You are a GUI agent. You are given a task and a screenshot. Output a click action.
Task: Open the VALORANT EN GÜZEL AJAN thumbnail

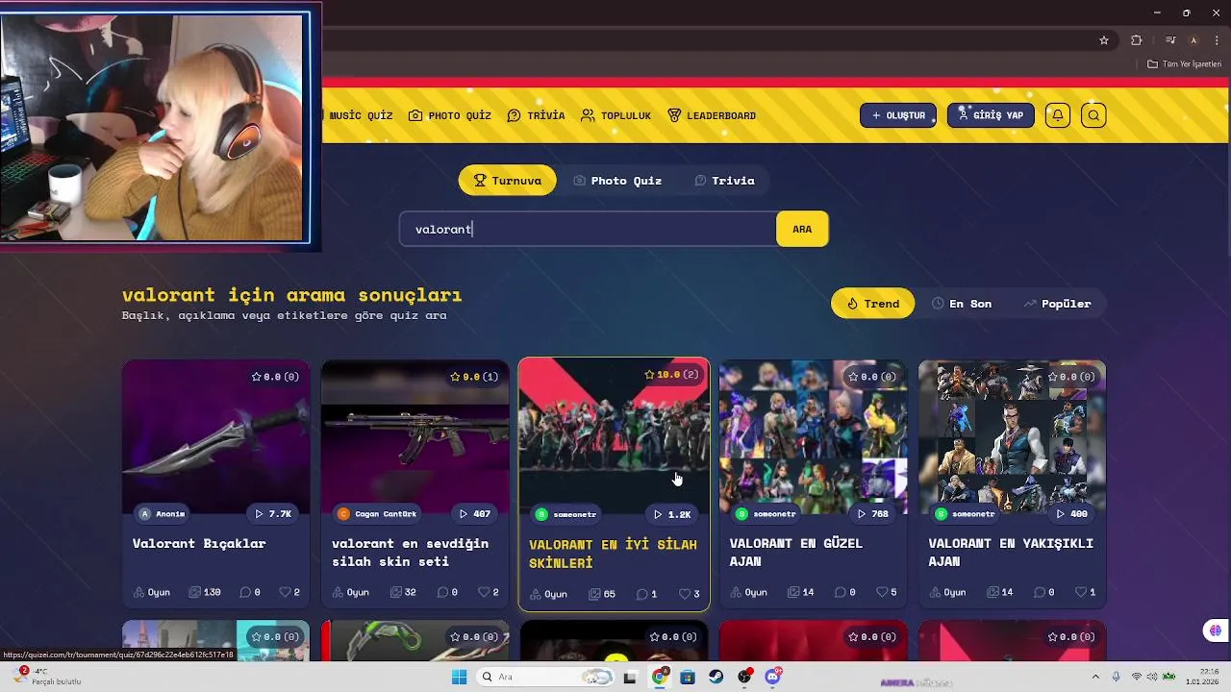click(x=813, y=437)
